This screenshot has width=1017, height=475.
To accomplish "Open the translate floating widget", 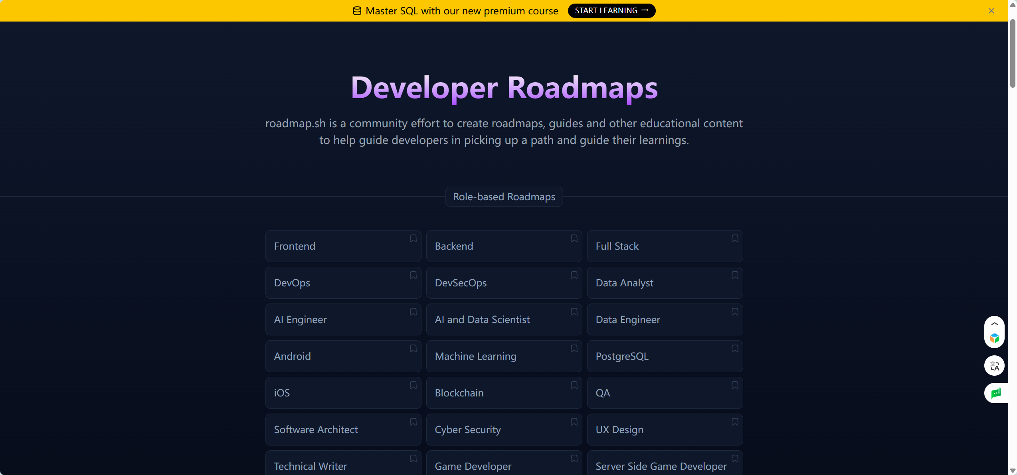I will pyautogui.click(x=994, y=366).
